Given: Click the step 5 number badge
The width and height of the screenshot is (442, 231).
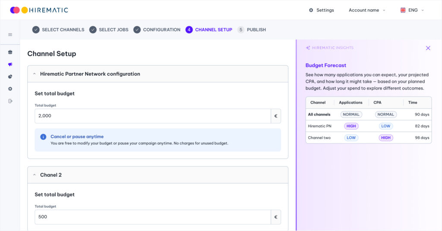Looking at the screenshot, I should [241, 30].
